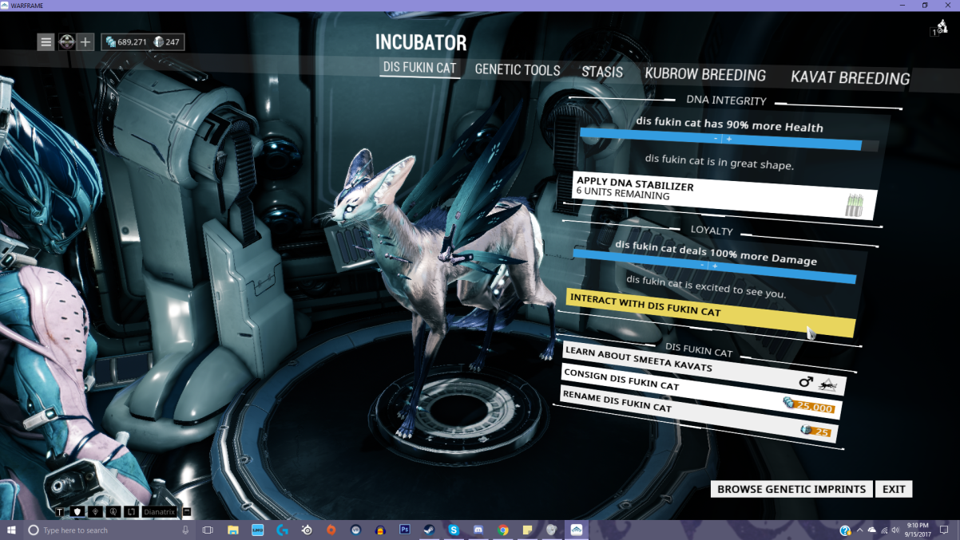Screen dimensions: 960x540
Task: Click LEARN ABOUT SMEETA KAVATS
Action: (705, 369)
